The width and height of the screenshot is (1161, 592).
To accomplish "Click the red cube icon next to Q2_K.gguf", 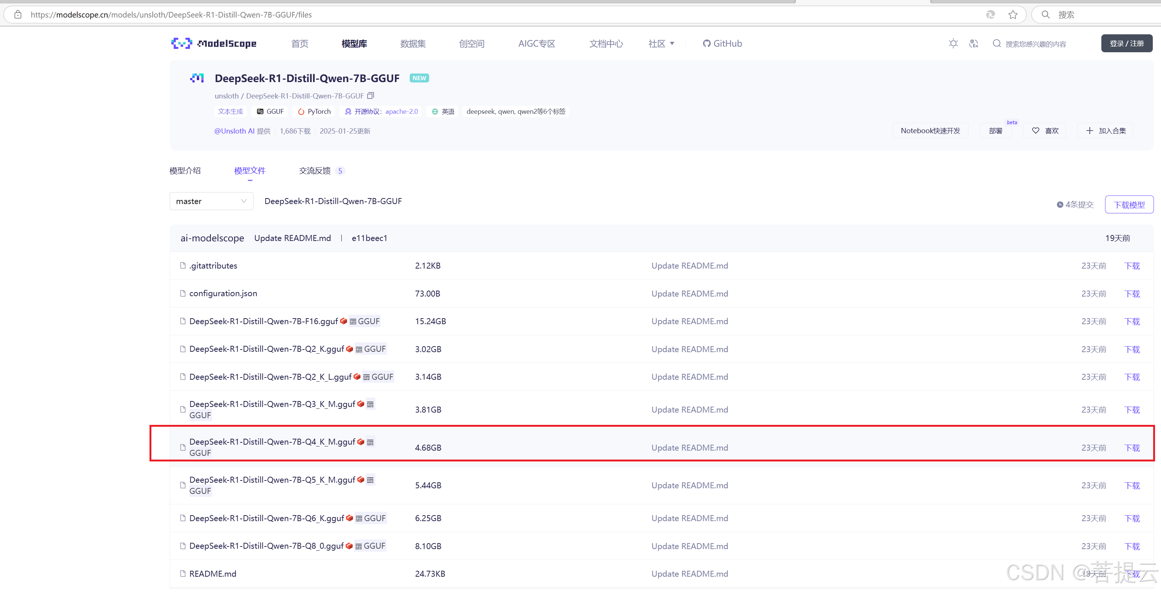I will coord(349,349).
